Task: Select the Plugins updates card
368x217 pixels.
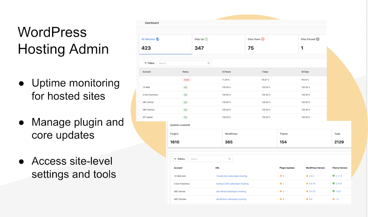Action: point(195,138)
